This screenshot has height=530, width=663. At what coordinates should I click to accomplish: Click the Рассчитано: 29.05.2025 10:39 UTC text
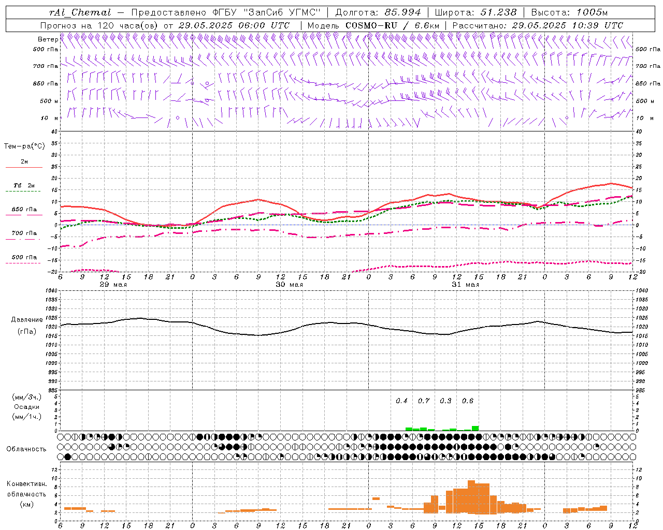point(538,25)
